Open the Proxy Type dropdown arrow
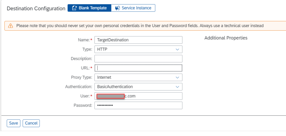 click(177, 77)
